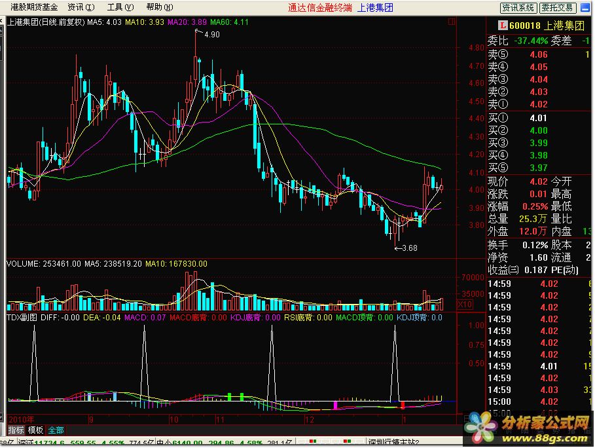Click the 换手 0.12% value
The image size is (595, 448).
tap(535, 245)
